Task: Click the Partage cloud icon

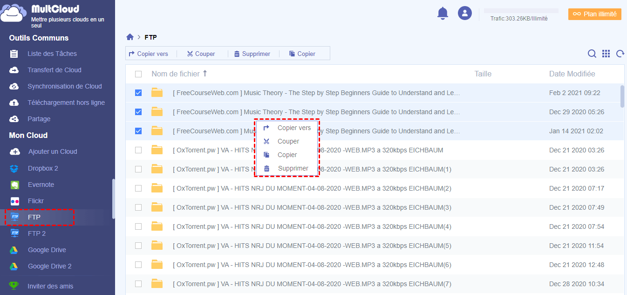Action: (x=14, y=119)
